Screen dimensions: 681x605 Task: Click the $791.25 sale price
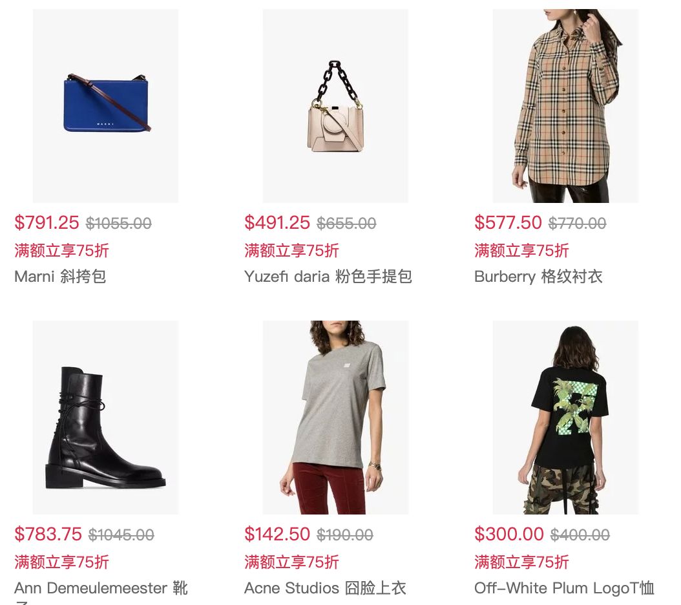coord(47,222)
